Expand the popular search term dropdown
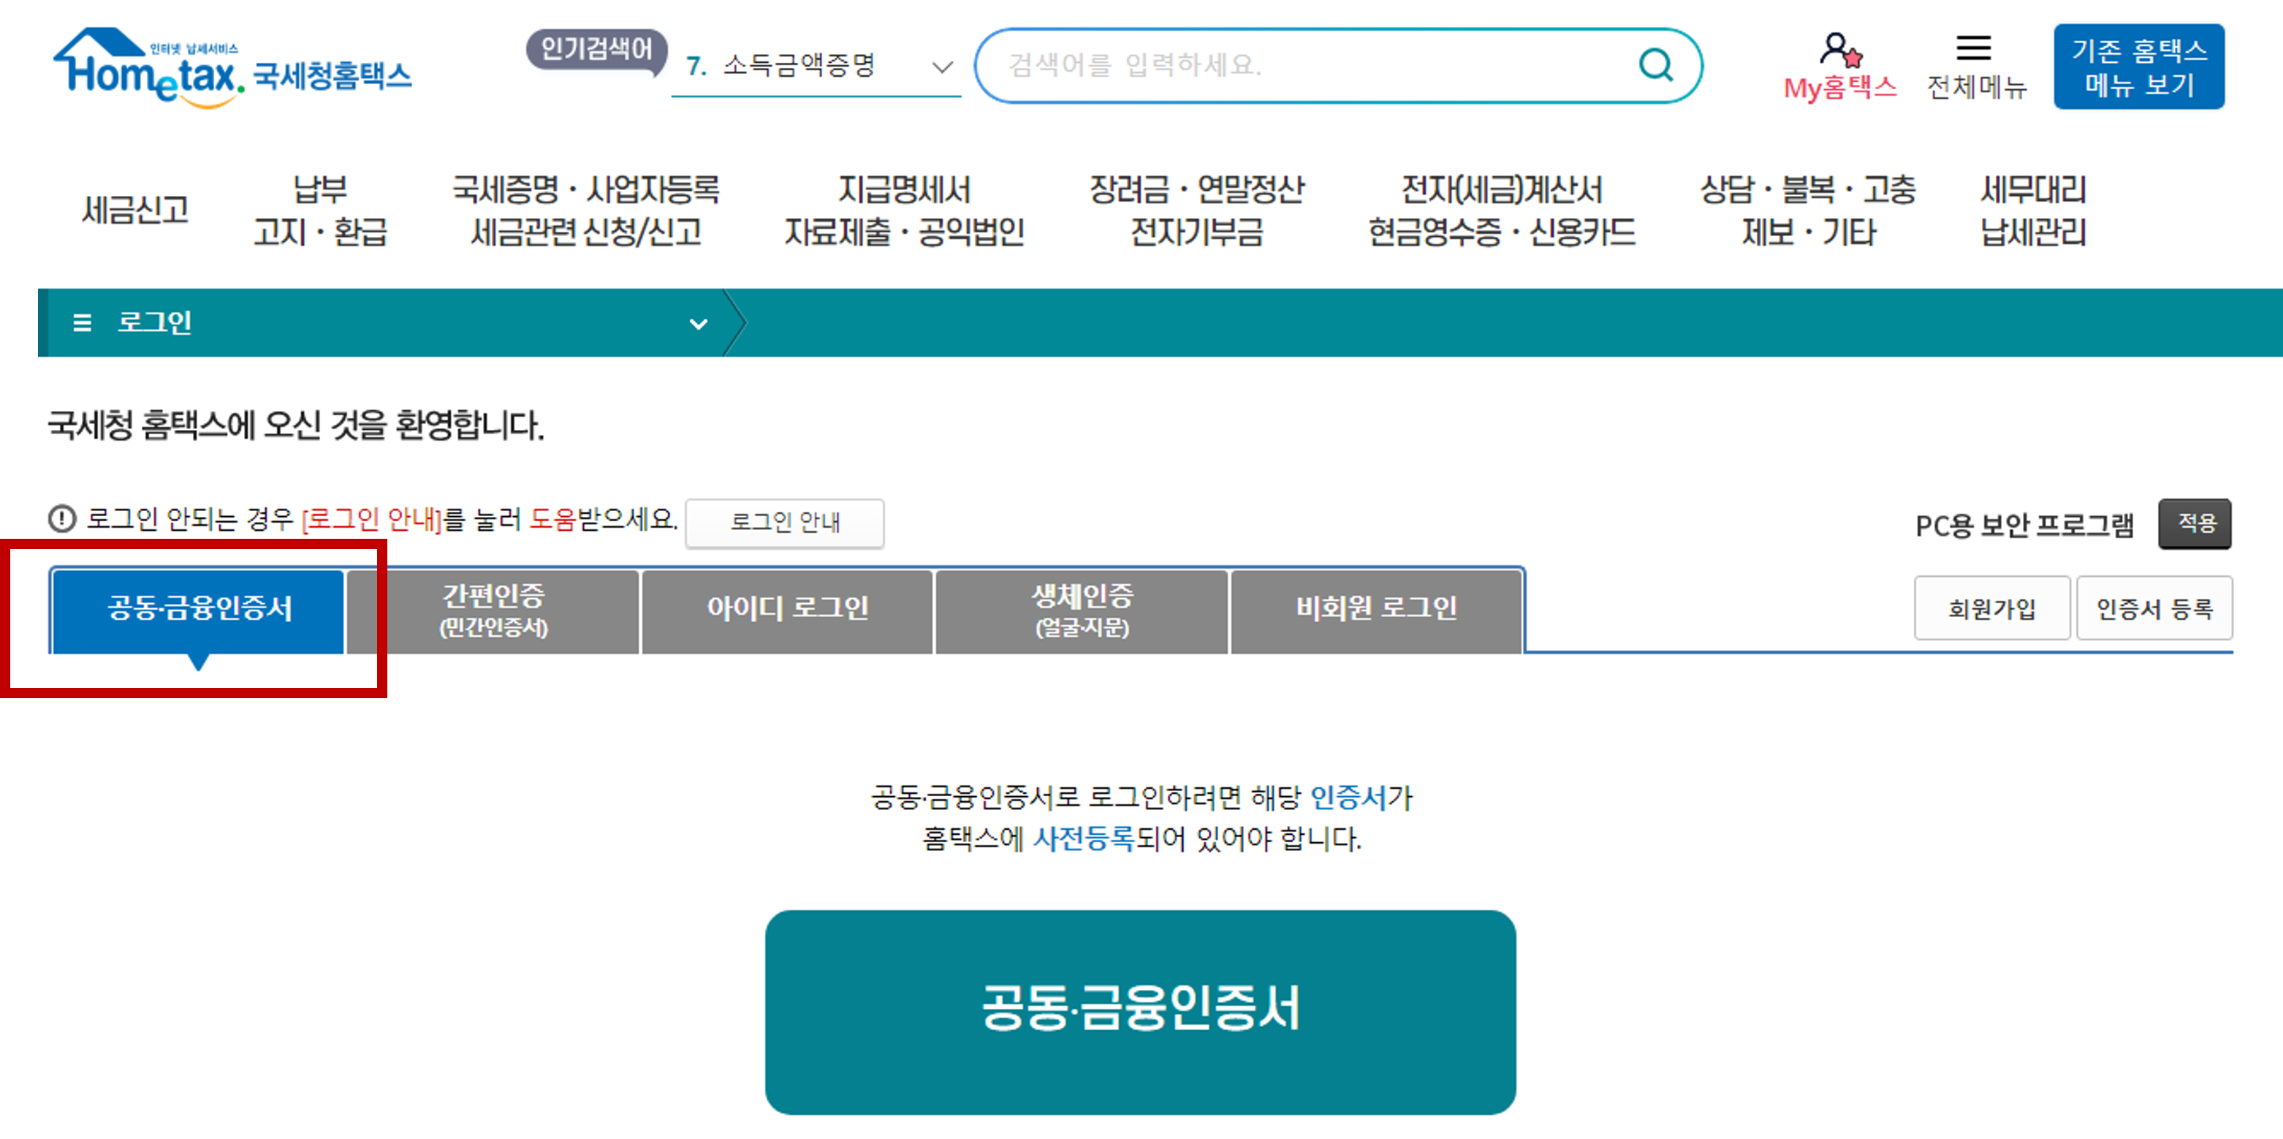This screenshot has height=1139, width=2283. coord(942,67)
